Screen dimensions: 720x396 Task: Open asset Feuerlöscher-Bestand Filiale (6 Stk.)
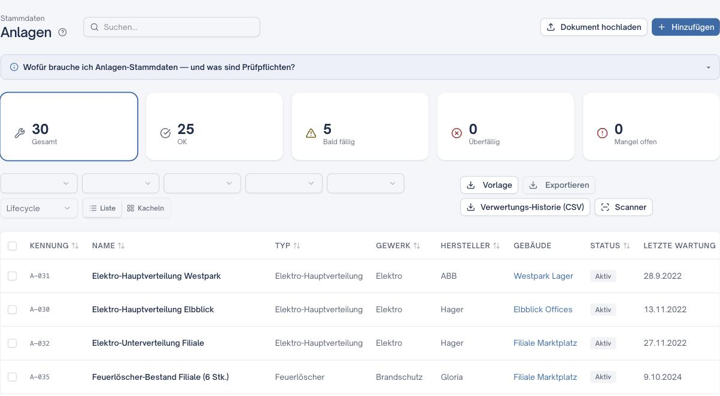point(160,377)
